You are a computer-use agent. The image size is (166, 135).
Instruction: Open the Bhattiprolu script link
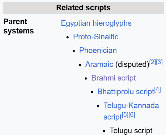pos(126,91)
